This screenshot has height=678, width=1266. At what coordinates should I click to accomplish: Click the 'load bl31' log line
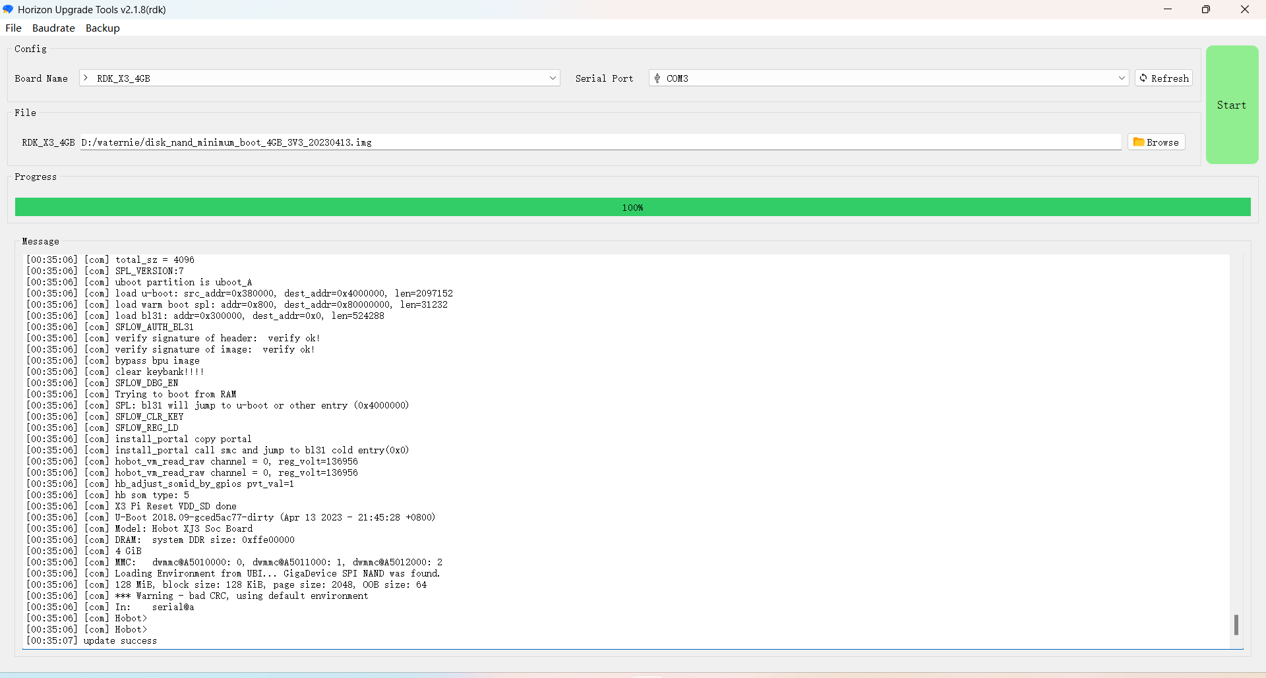(x=205, y=316)
